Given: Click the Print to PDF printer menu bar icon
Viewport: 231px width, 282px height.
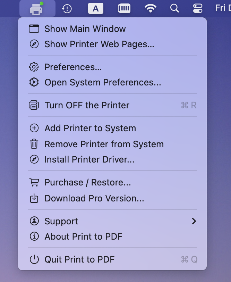Looking at the screenshot, I should click(x=37, y=8).
